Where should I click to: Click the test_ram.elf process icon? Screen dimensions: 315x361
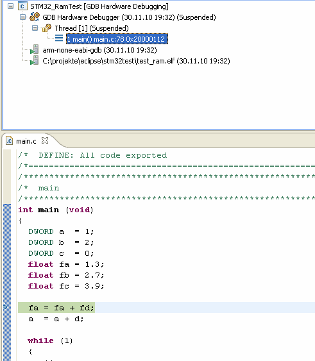coord(35,60)
